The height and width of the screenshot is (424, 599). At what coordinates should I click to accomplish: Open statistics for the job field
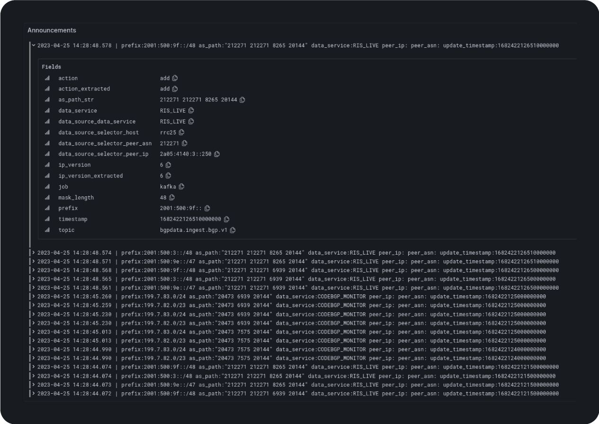47,186
